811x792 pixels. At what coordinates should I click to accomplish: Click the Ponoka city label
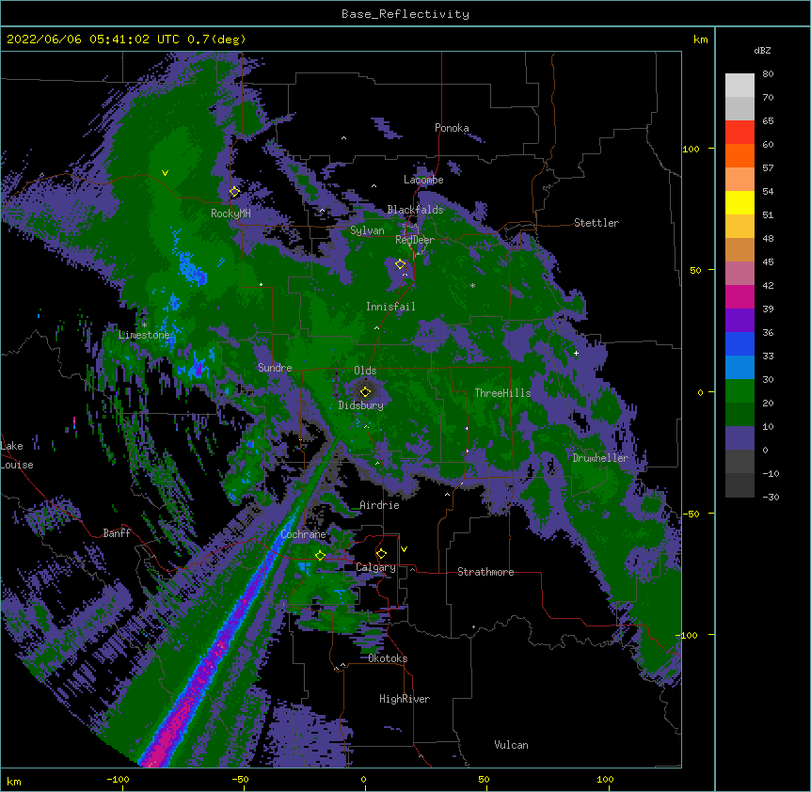point(452,128)
